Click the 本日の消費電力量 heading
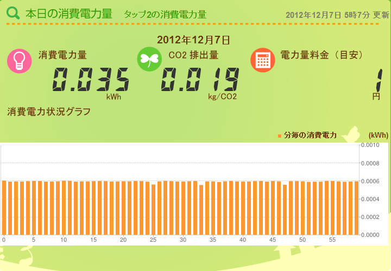The image size is (391, 271). pos(69,14)
